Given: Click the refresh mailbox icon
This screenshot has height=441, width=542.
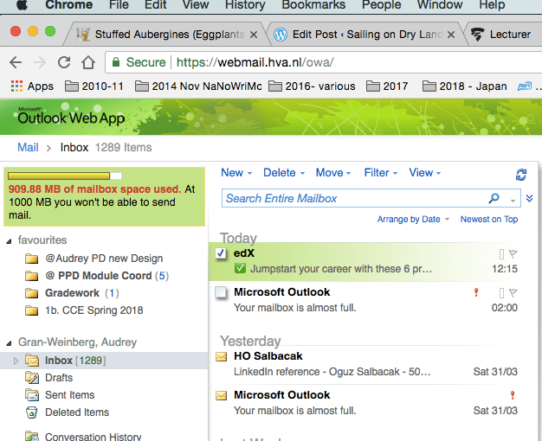Looking at the screenshot, I should [521, 175].
